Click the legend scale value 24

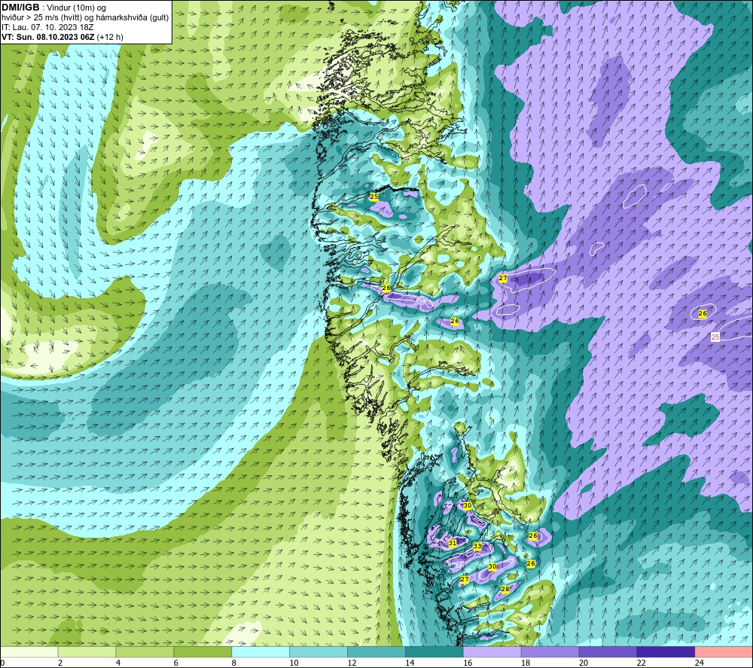click(700, 663)
